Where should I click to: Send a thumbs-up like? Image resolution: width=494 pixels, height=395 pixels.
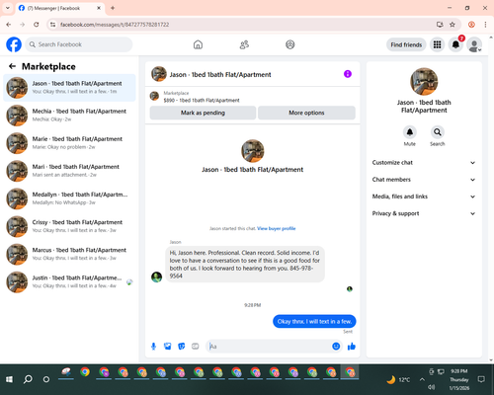pyautogui.click(x=352, y=347)
